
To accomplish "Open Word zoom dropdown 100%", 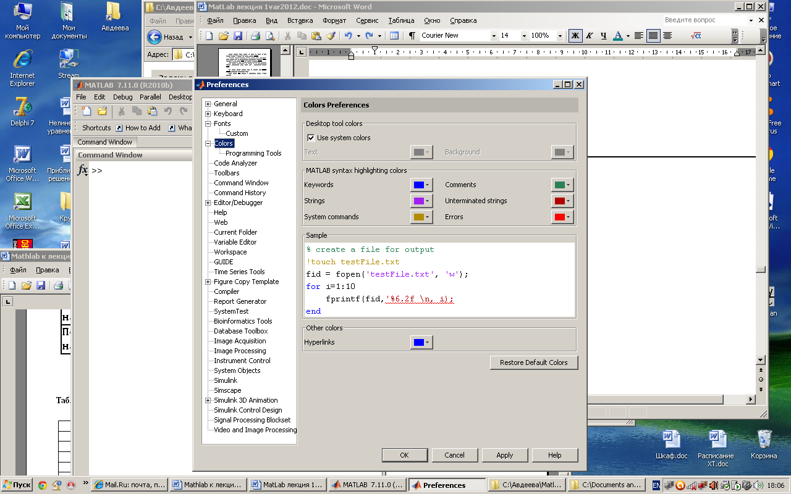I will point(560,36).
